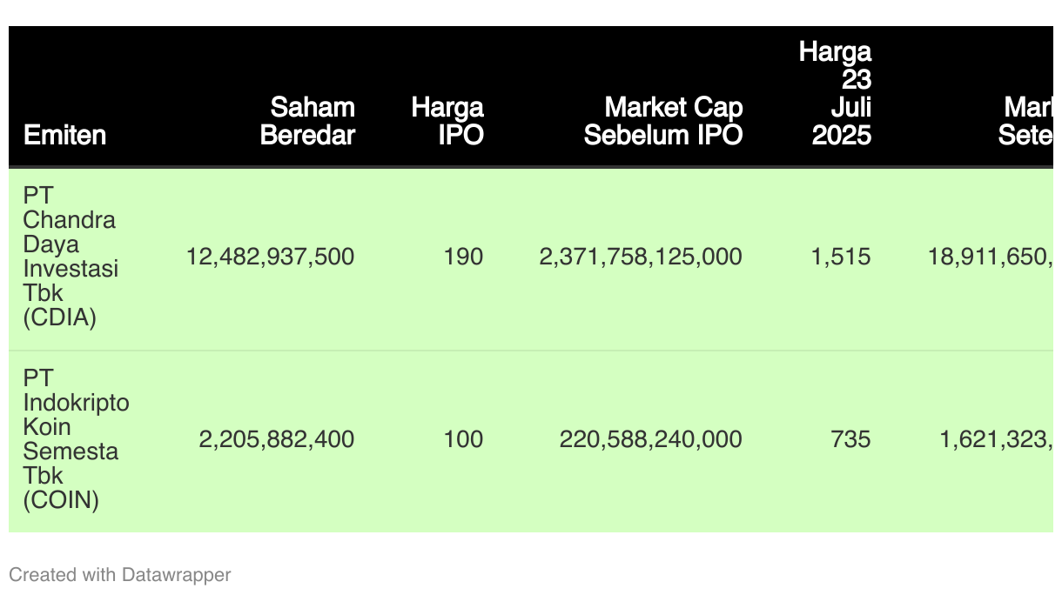The width and height of the screenshot is (1062, 595).
Task: Click the 2,205,882,400 shares value
Action: pos(277,439)
